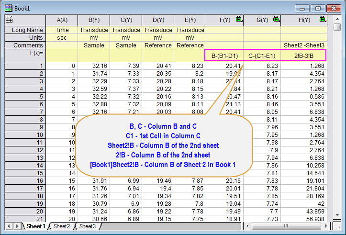The height and width of the screenshot is (235, 346).
Task: Switch to the Sheet2 tab
Action: pos(62,226)
